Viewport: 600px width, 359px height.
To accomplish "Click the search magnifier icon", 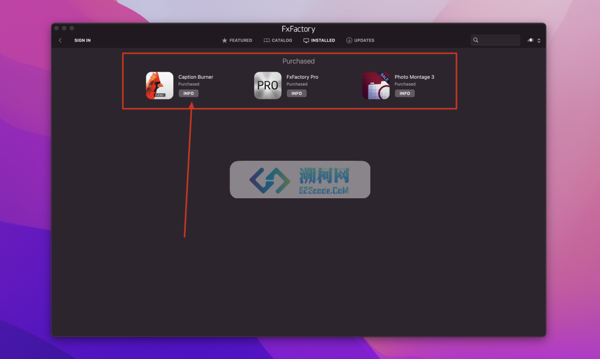I will click(x=476, y=40).
